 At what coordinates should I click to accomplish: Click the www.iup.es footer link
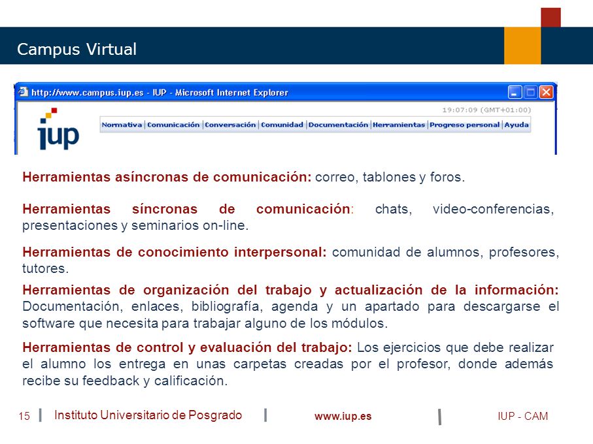pyautogui.click(x=343, y=416)
